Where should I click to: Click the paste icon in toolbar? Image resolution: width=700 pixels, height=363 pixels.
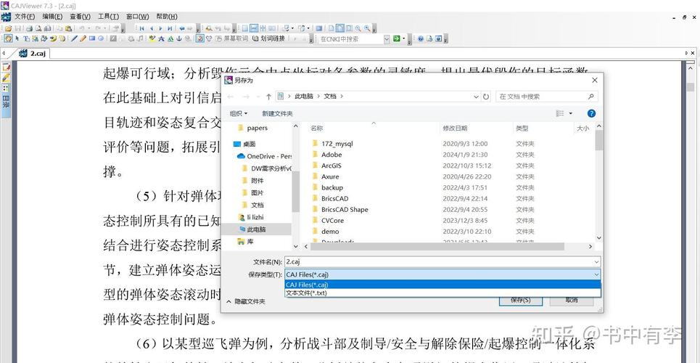[68, 28]
